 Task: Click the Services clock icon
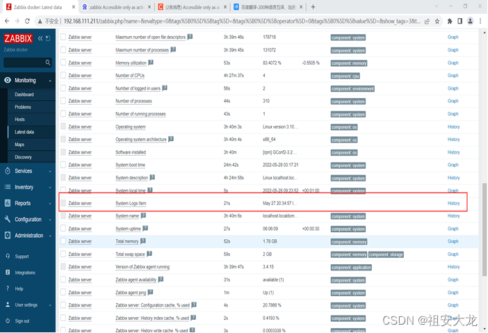tap(8, 171)
